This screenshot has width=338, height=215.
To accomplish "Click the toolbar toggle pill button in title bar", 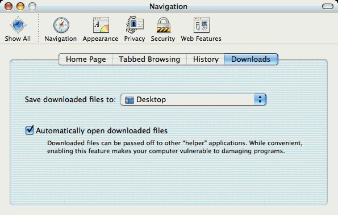I will coord(328,6).
